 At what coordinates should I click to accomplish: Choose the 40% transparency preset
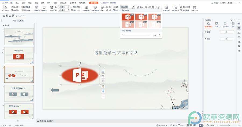pyautogui.click(x=154, y=17)
